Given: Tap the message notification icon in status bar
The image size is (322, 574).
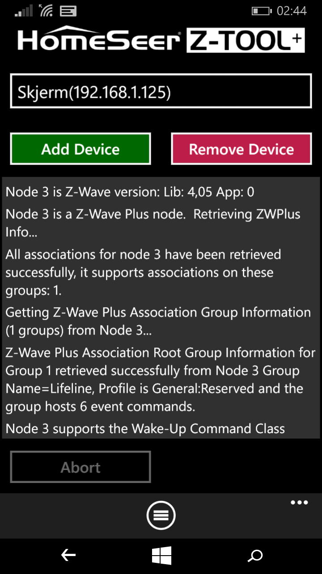Looking at the screenshot, I should pyautogui.click(x=68, y=11).
